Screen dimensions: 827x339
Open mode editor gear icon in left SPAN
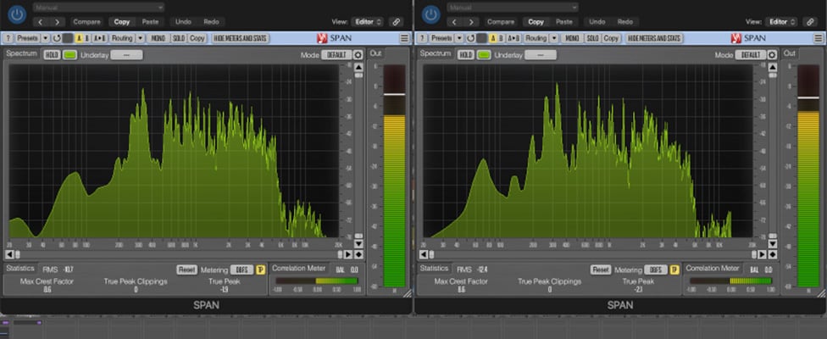click(358, 55)
